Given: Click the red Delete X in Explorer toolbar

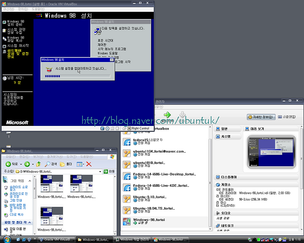Looking at the screenshot, I should 89,164.
